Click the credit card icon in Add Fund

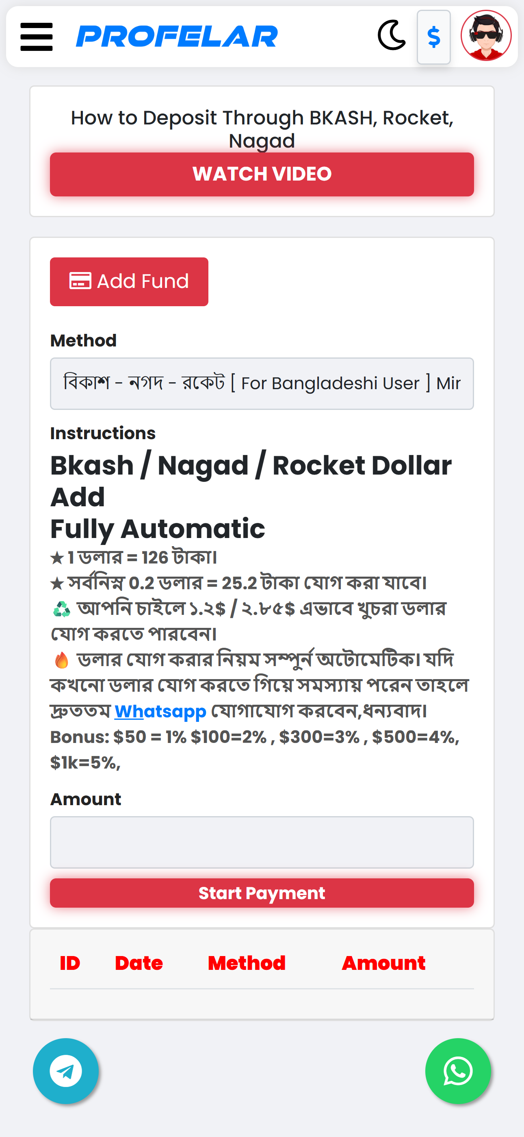coord(80,281)
